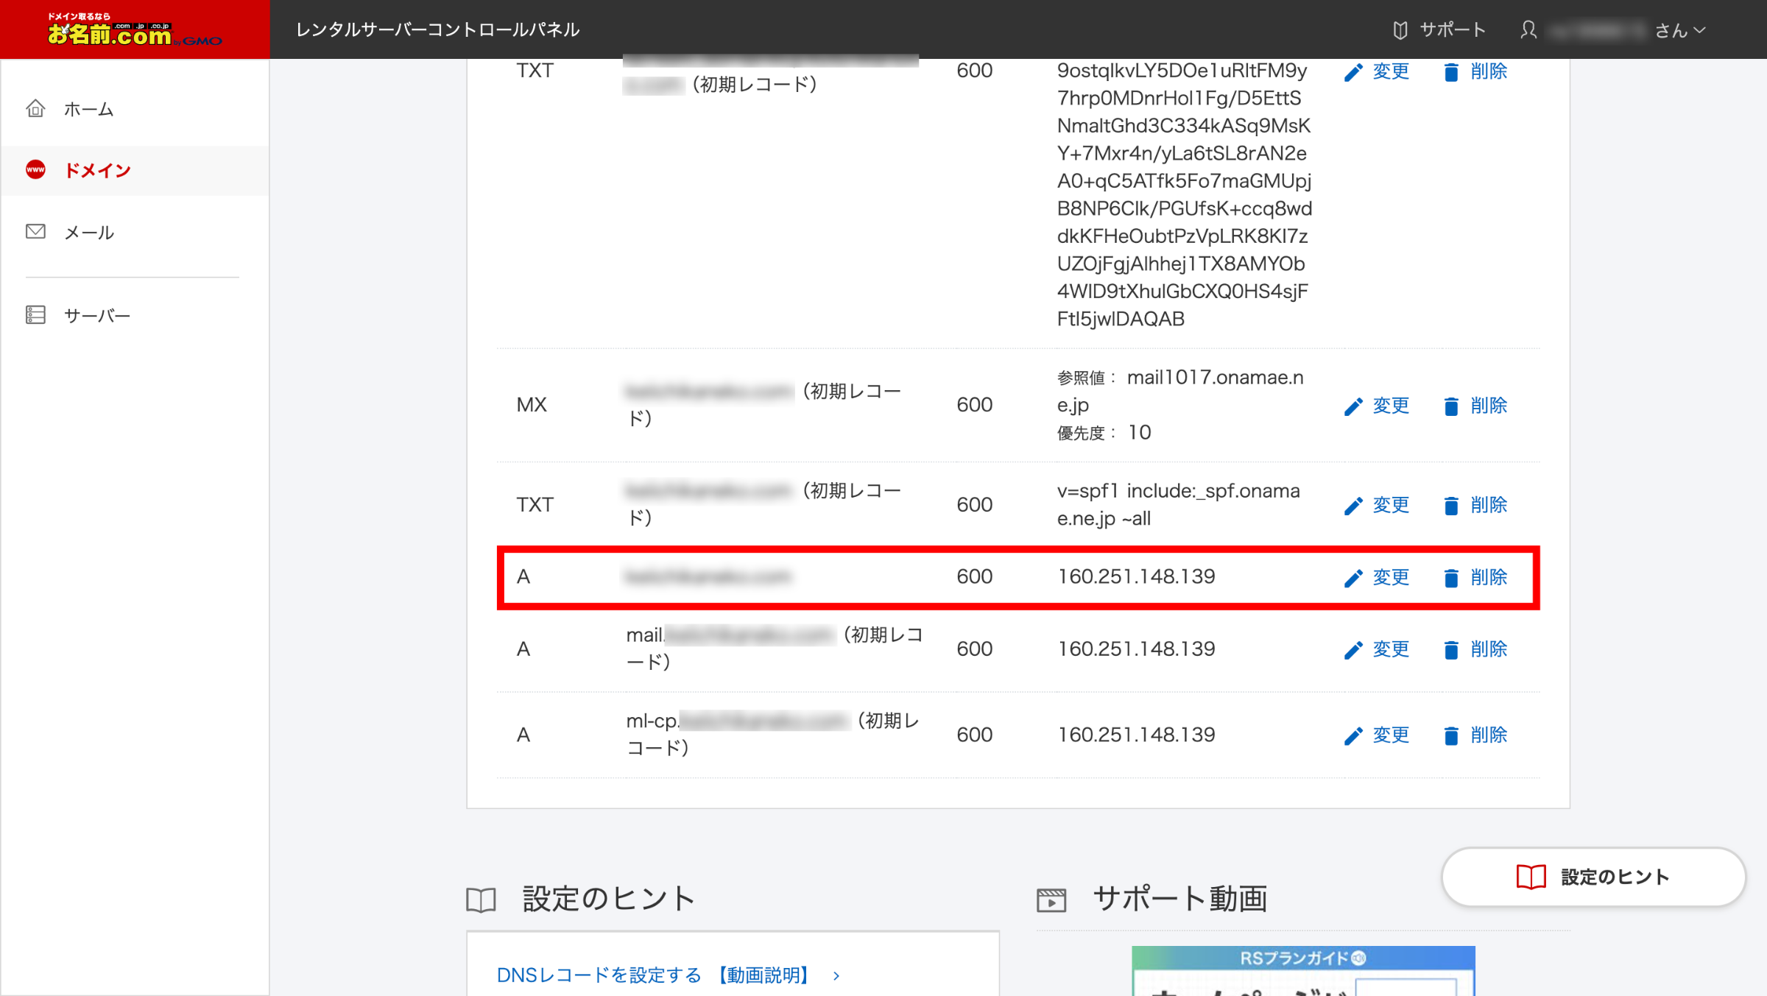
Task: Click the home icon in sidebar
Action: coord(35,109)
